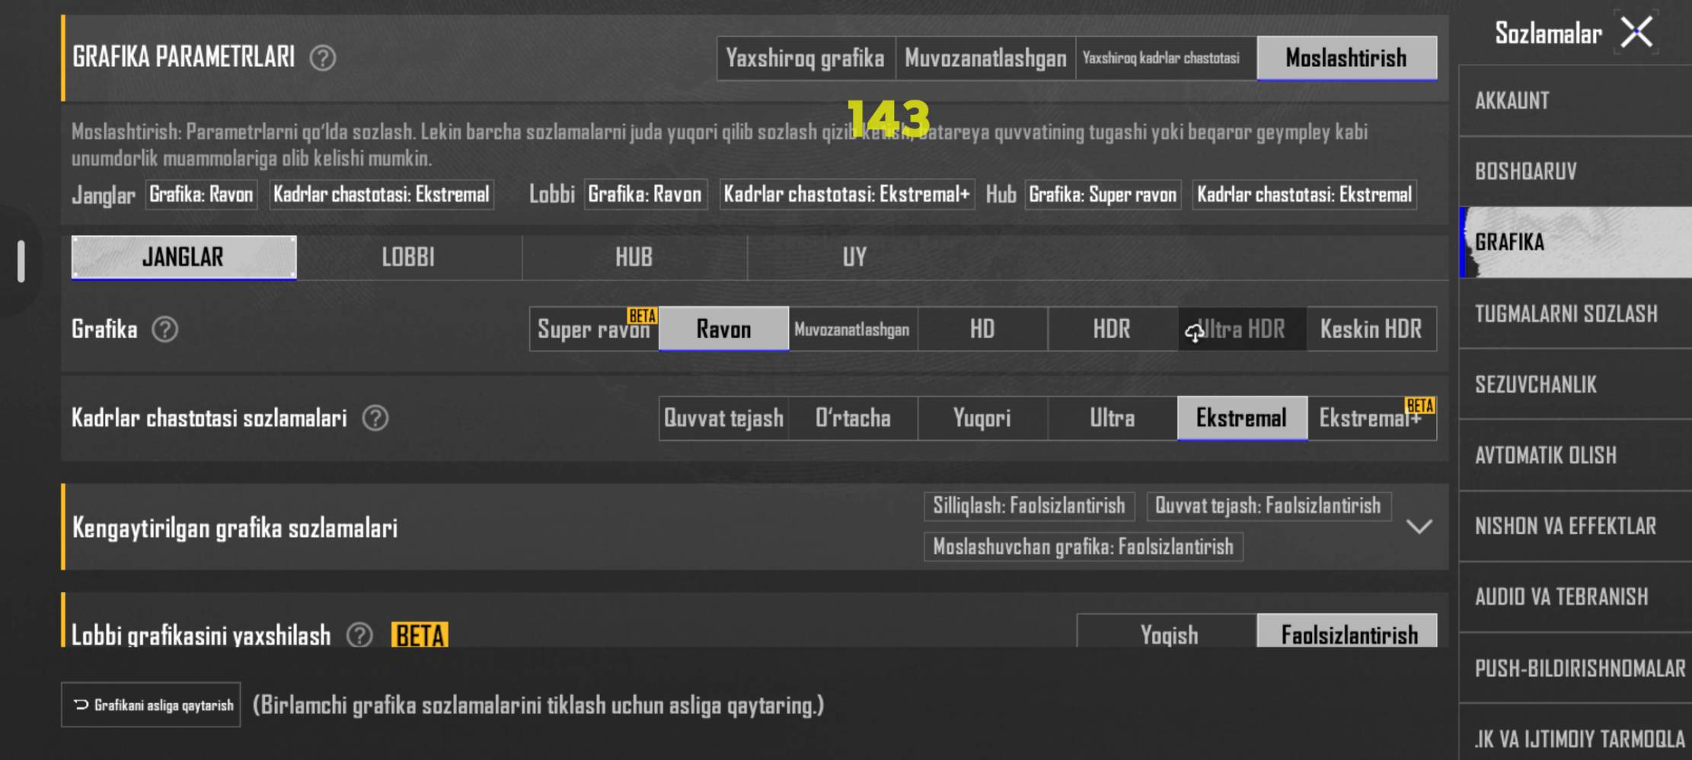Open the AKKAUNT settings category

click(1575, 100)
